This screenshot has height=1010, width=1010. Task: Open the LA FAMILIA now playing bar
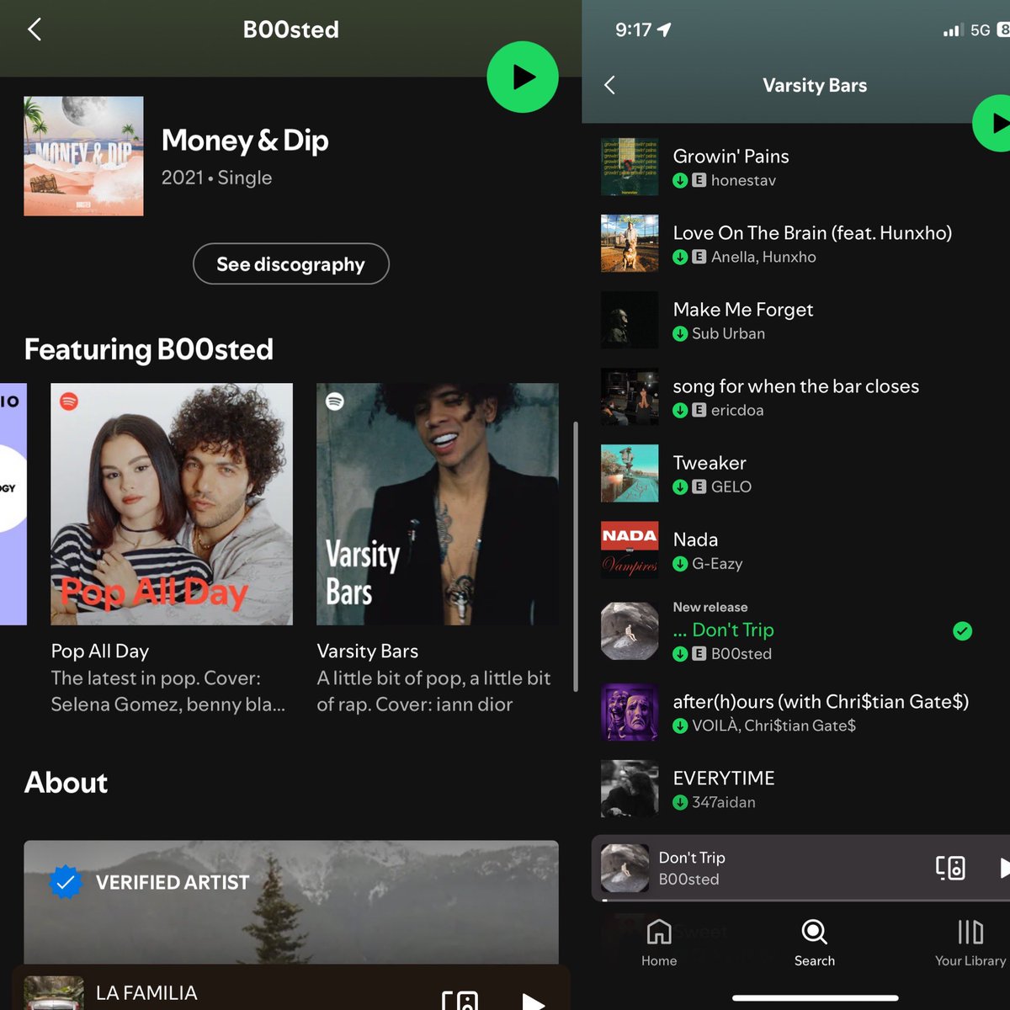(x=291, y=988)
